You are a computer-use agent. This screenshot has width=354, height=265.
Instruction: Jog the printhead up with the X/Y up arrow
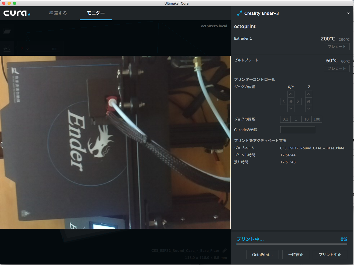tap(291, 94)
